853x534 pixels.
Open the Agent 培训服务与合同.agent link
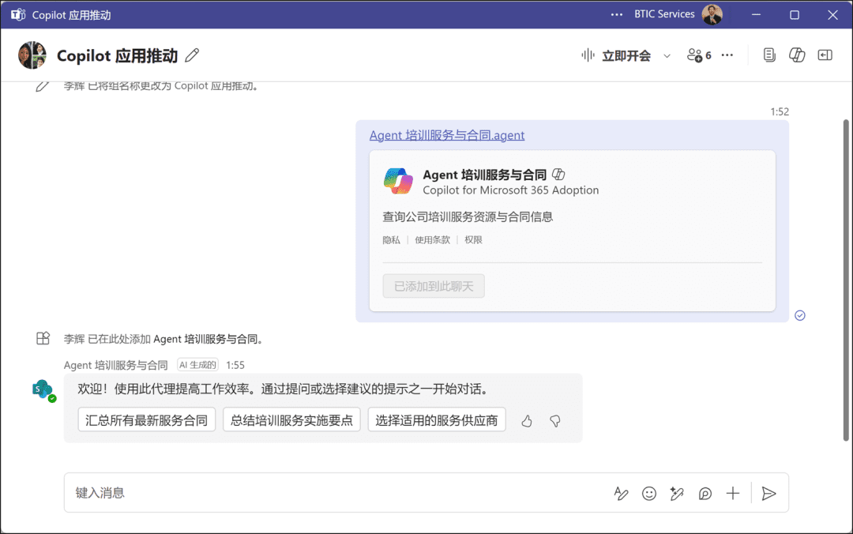[x=447, y=135]
